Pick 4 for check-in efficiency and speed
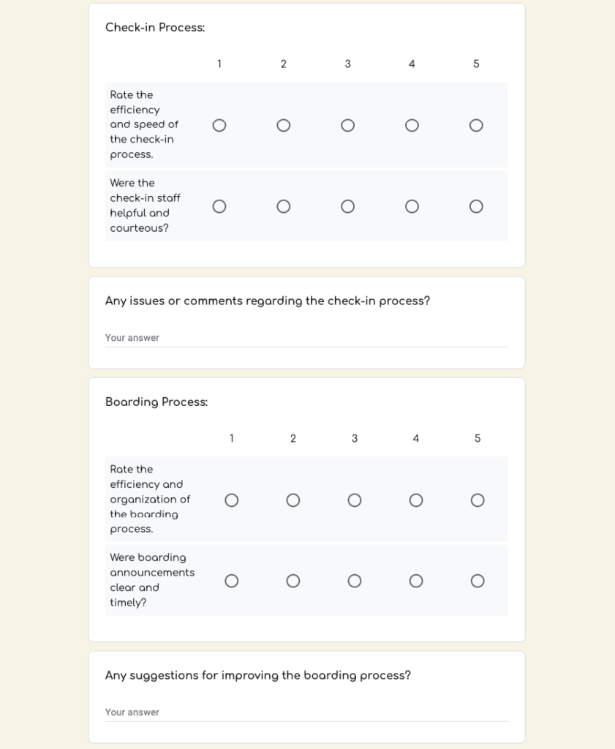 pyautogui.click(x=412, y=126)
